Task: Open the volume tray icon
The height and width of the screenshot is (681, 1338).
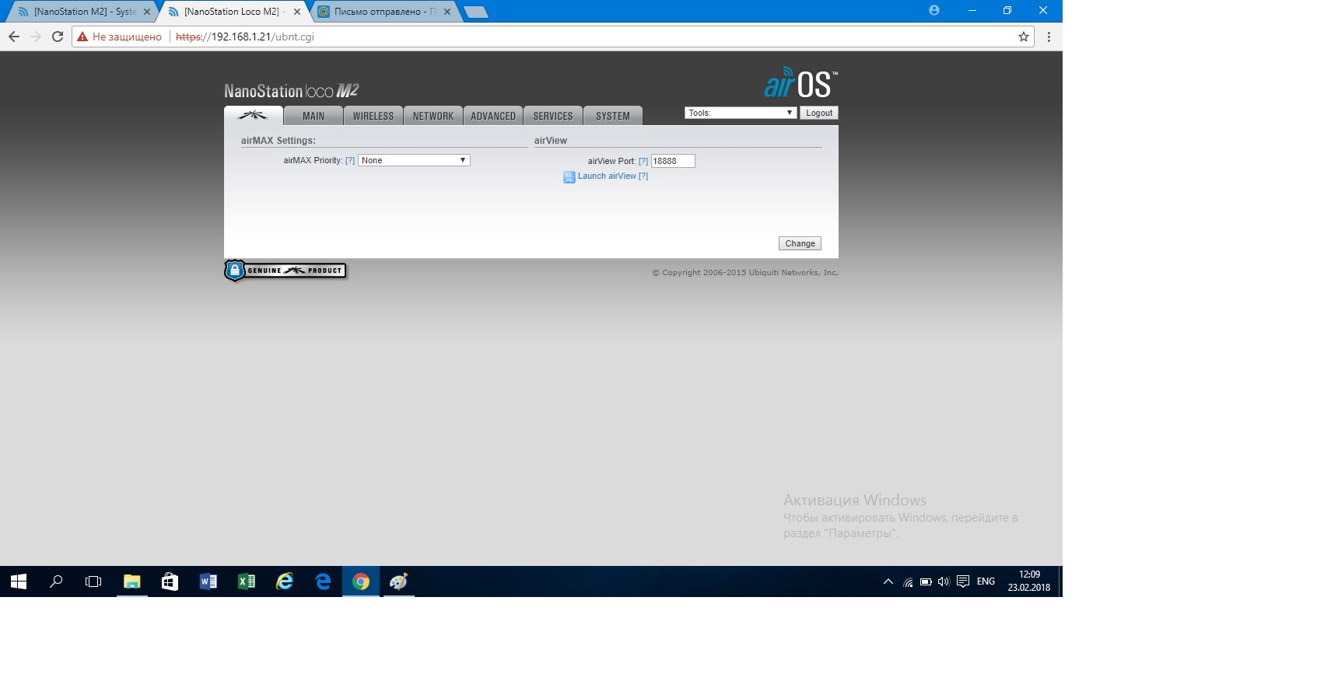Action: coord(944,581)
